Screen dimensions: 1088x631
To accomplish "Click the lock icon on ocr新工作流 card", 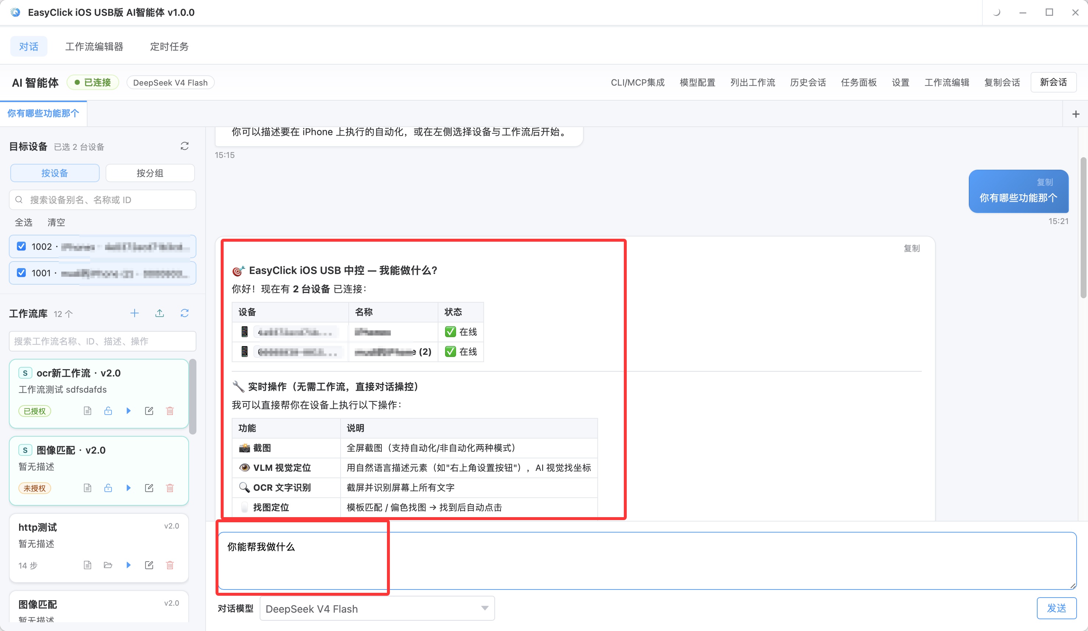I will tap(108, 410).
